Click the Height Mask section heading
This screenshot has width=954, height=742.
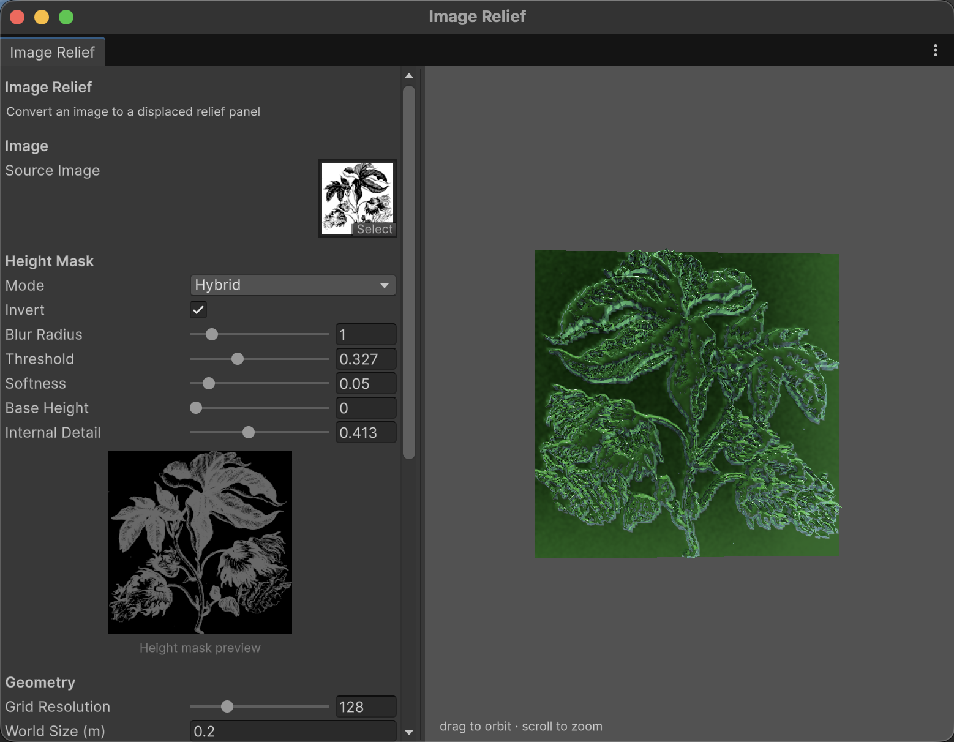50,261
